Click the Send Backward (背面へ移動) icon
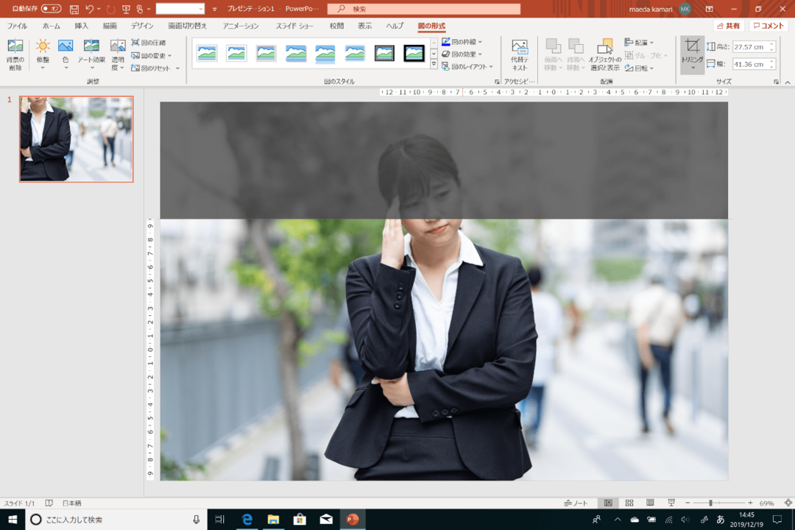The image size is (795, 530). coord(576,54)
